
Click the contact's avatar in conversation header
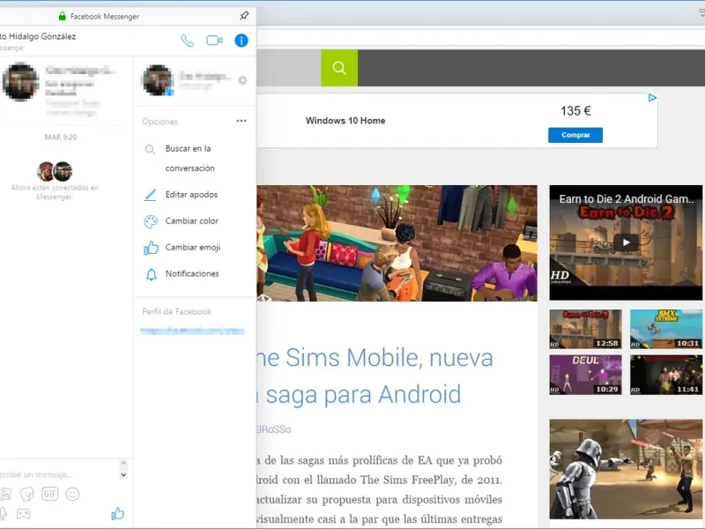(20, 82)
